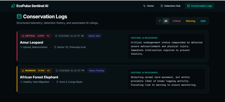Screen dimensions: 225x102
Task: Click the EcoPulse leaf logo icon
Action: click(x=13, y=6)
